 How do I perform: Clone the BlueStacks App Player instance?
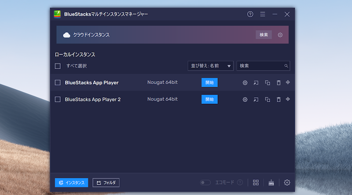point(267,83)
